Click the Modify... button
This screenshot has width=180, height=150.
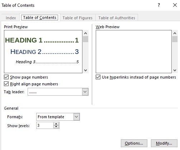164,143
